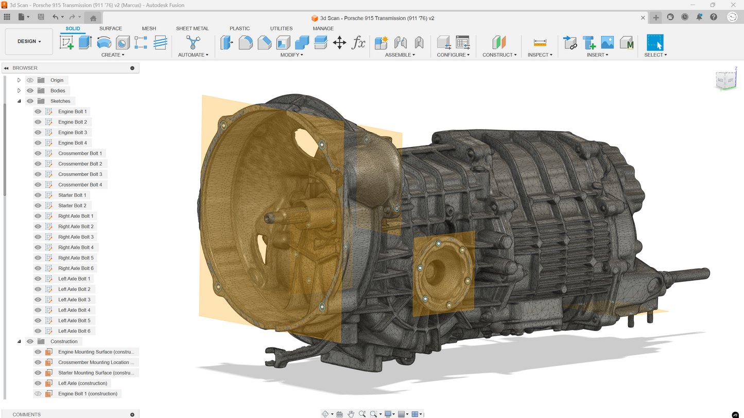This screenshot has height=418, width=744.
Task: Collapse the Sketches folder
Action: tap(19, 101)
